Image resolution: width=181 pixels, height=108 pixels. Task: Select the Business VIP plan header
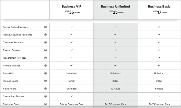click(71, 6)
